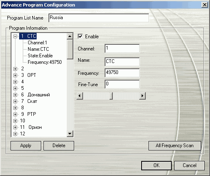Select the Frequency:49750 tree item
Viewport: 210px width, 176px height.
point(45,62)
